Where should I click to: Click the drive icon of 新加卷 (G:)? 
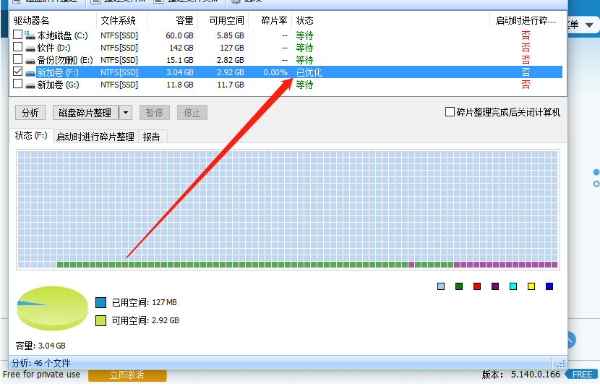(30, 85)
